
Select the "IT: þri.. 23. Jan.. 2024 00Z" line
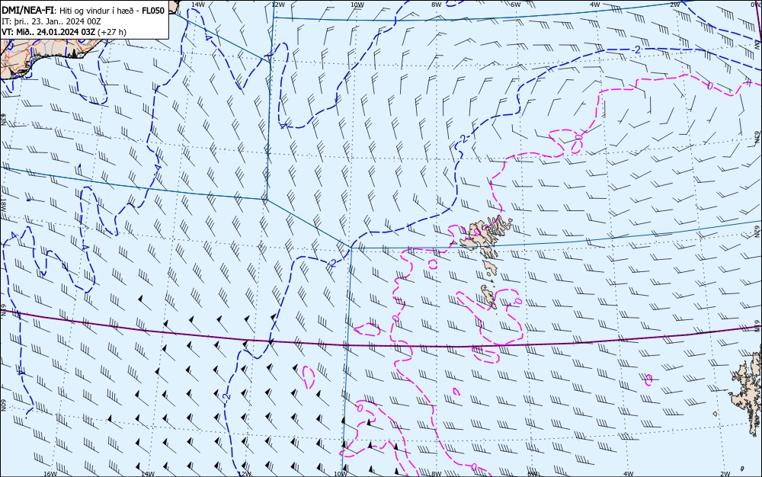(51, 21)
